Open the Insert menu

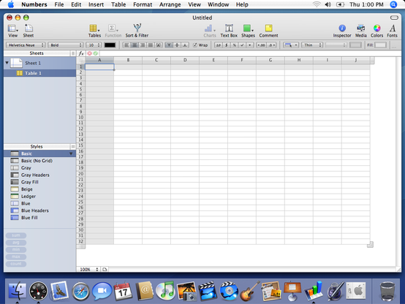click(x=96, y=4)
